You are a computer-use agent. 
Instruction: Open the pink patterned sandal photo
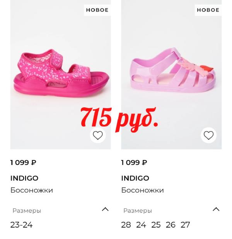click(61, 74)
